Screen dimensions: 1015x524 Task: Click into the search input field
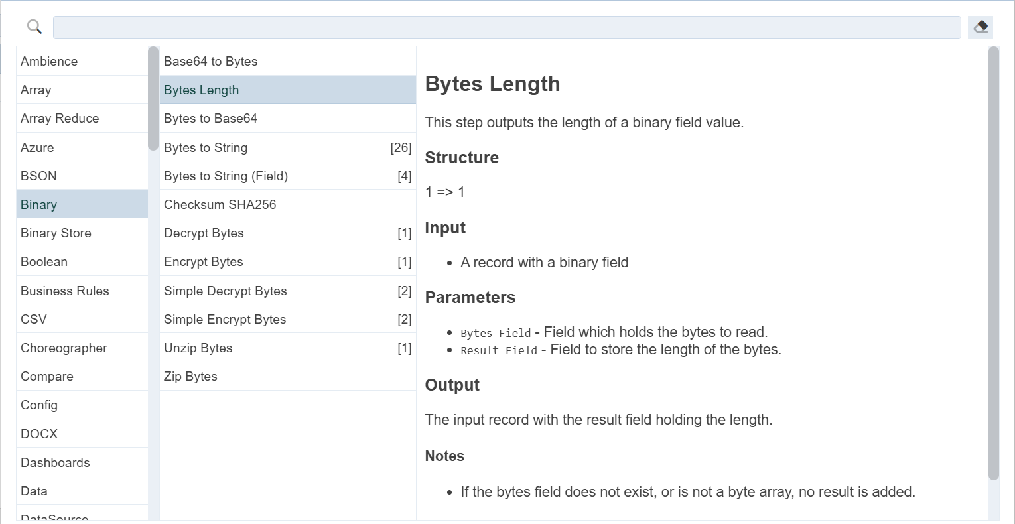click(506, 27)
